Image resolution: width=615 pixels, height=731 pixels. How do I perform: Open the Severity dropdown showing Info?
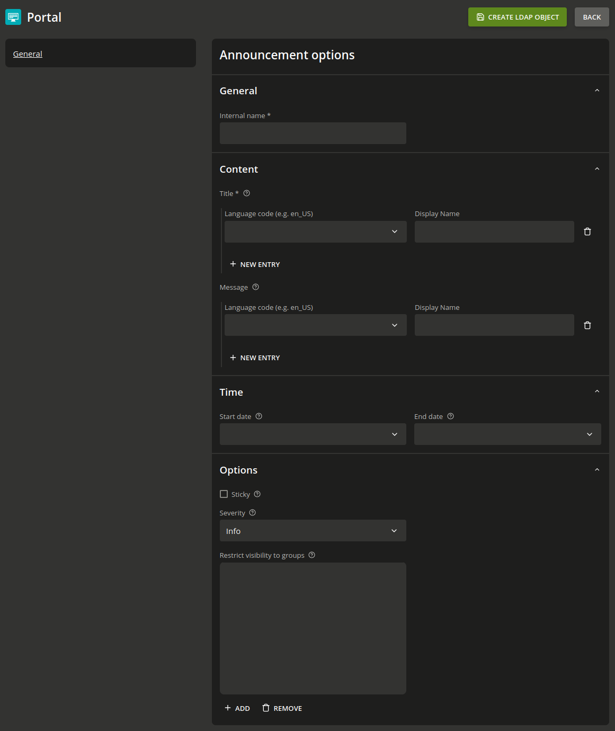[313, 531]
